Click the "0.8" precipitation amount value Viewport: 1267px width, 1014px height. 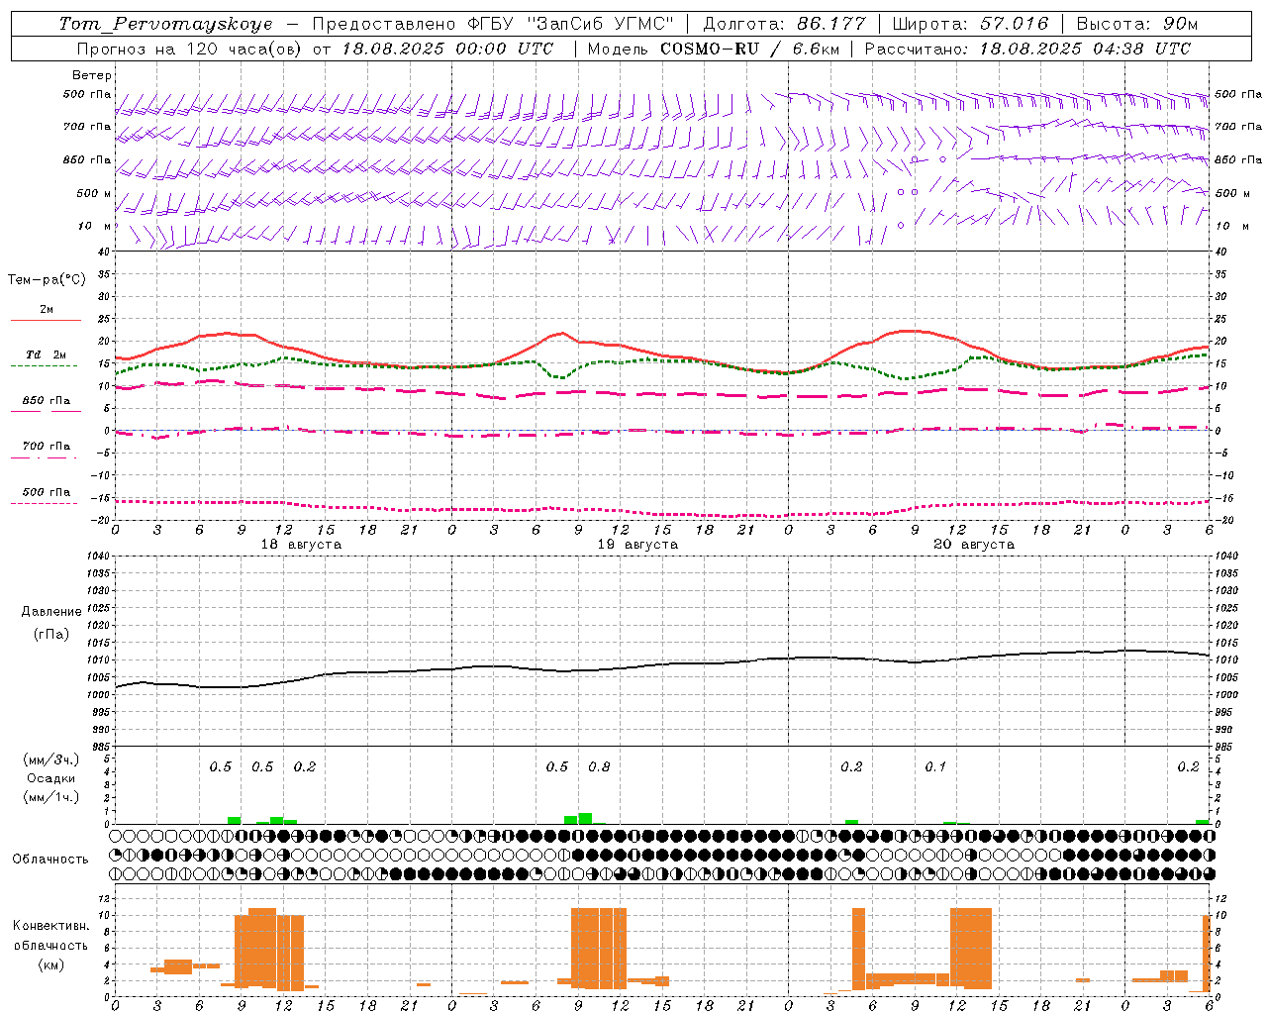pyautogui.click(x=599, y=766)
